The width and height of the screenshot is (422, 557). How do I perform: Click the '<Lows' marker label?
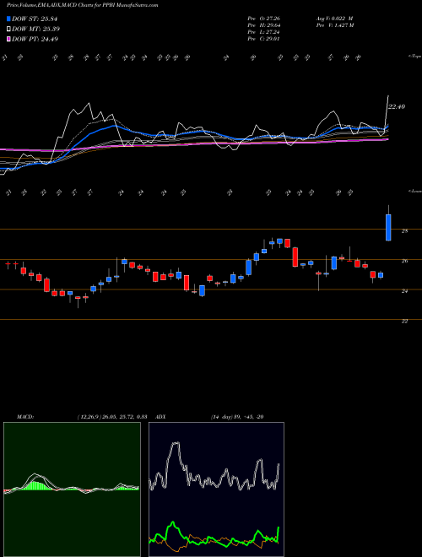click(415, 192)
